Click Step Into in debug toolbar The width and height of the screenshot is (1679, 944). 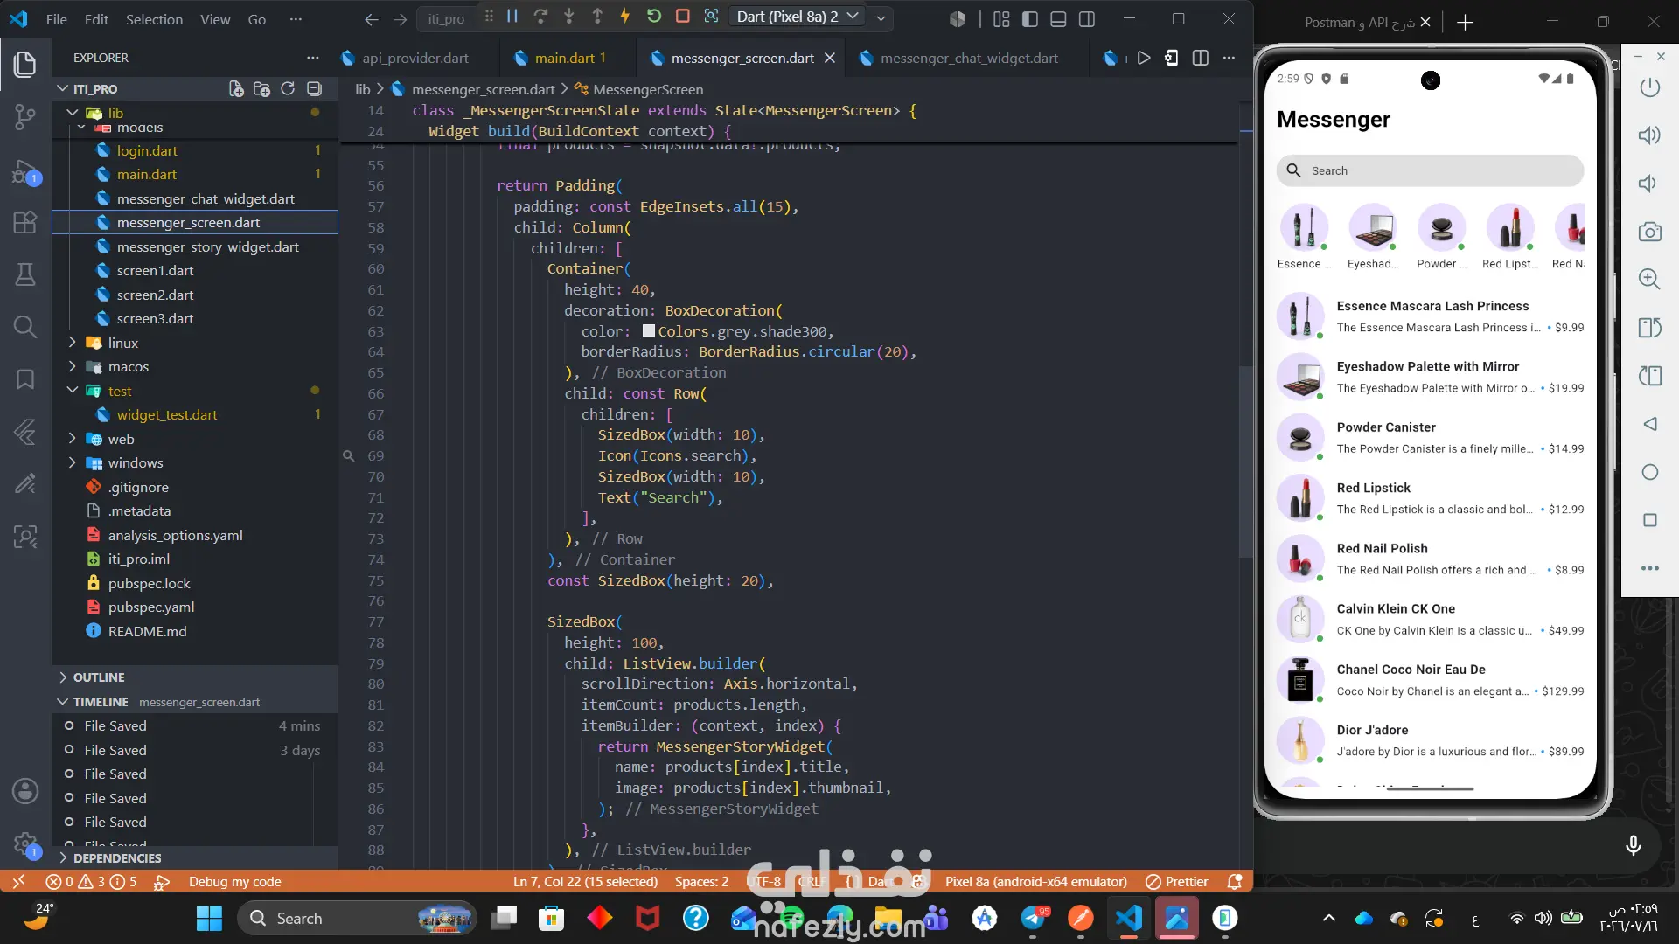click(569, 16)
